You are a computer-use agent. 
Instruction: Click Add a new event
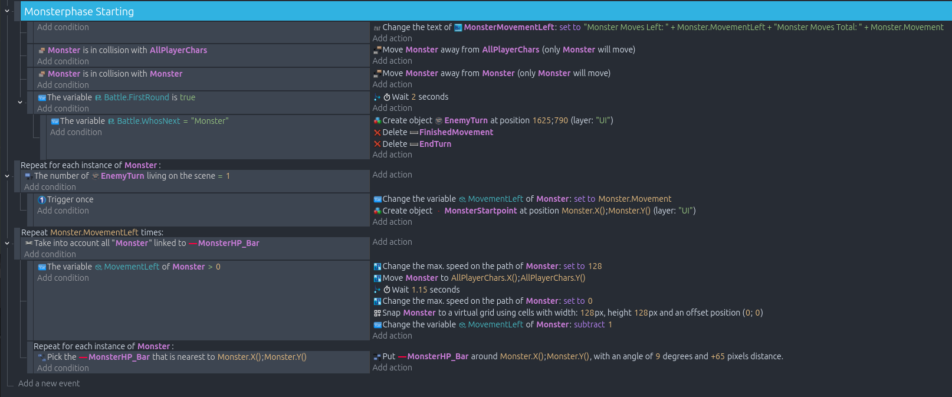pyautogui.click(x=49, y=383)
